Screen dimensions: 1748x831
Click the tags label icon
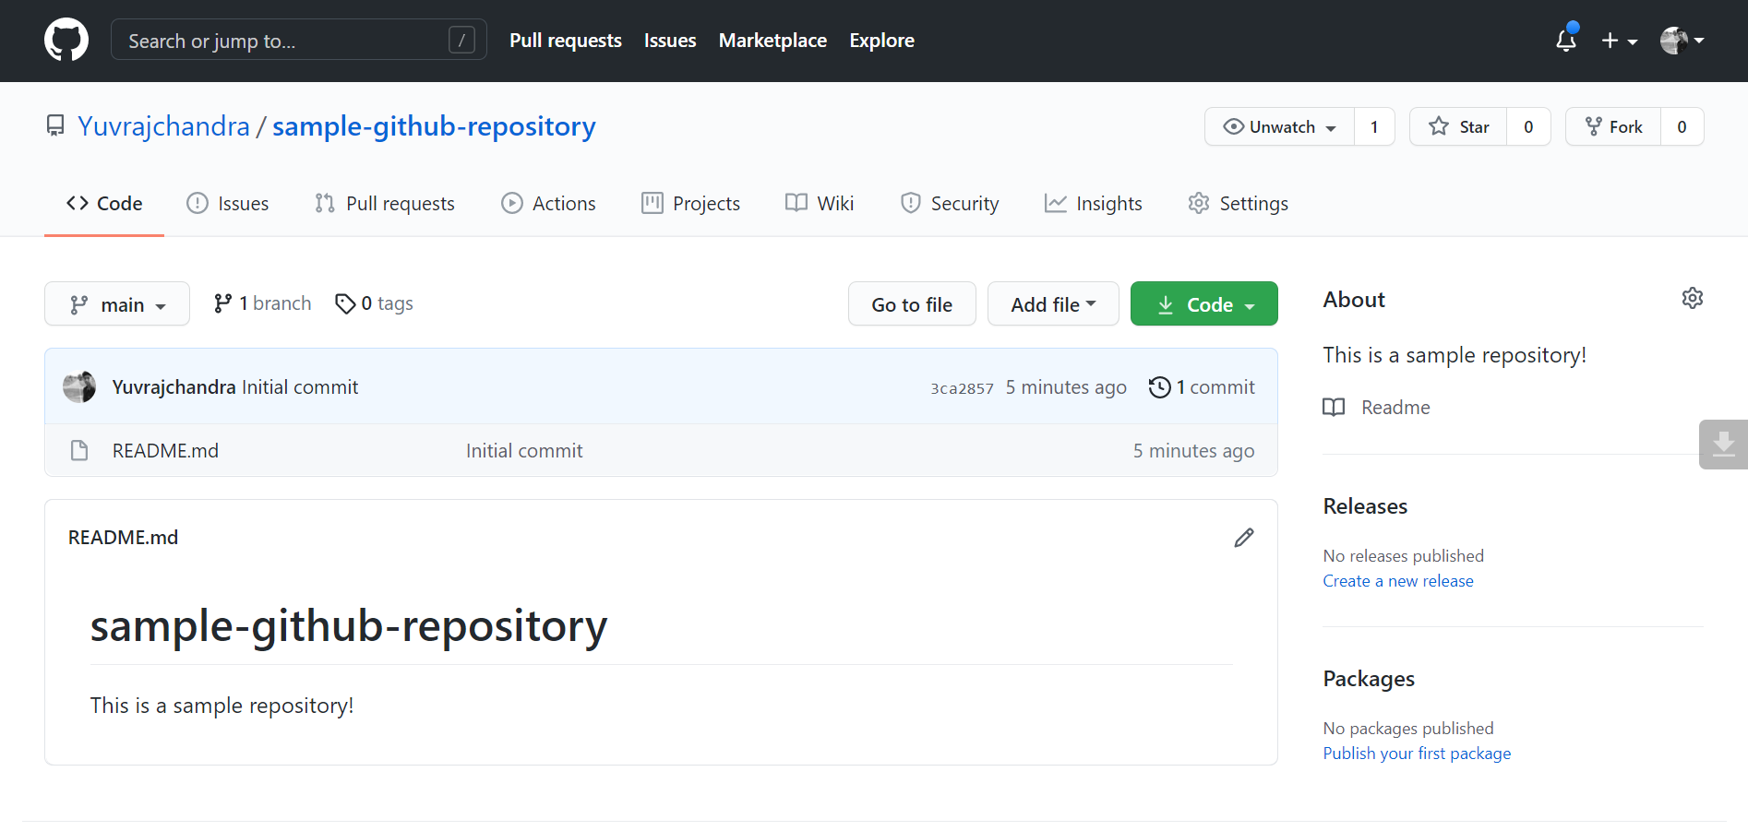(x=346, y=303)
